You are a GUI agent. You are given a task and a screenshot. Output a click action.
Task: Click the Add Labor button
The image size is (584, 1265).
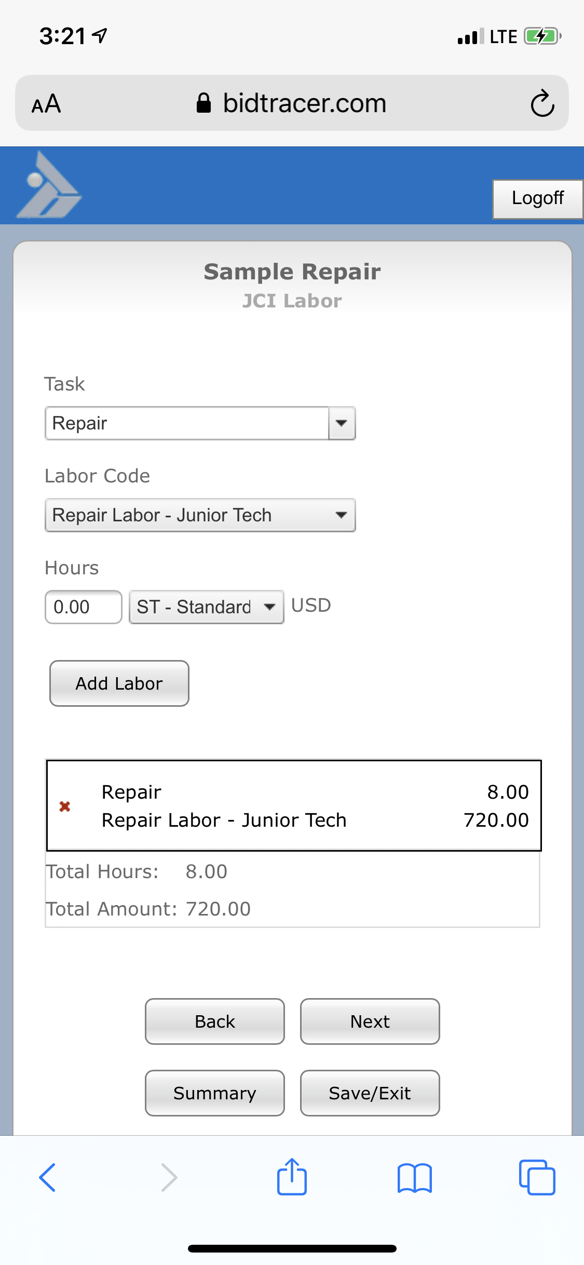tap(119, 683)
